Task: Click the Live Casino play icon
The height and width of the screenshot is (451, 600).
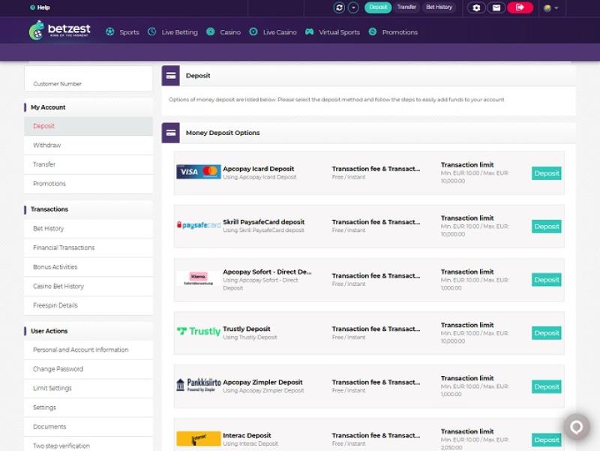Action: 253,32
